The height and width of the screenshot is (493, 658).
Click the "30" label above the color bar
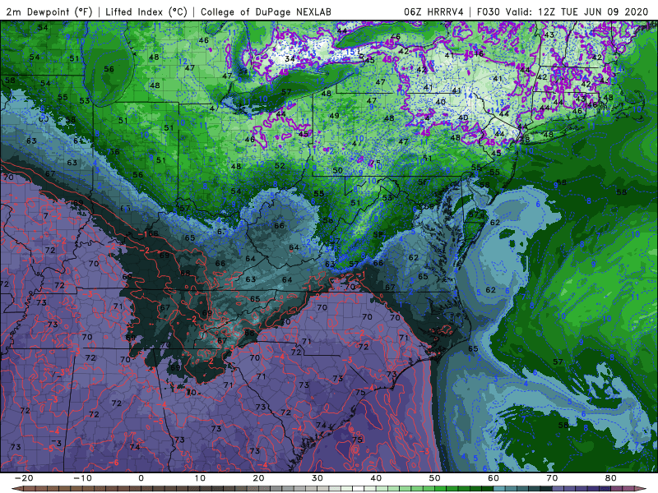(x=317, y=478)
